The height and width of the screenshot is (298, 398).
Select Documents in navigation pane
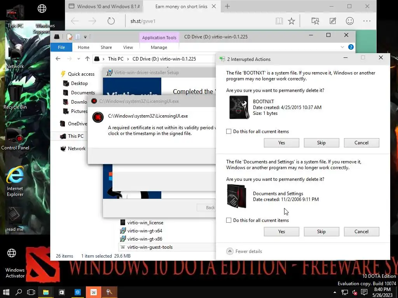(x=79, y=93)
